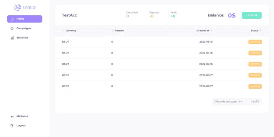Screen dimensions: 274x137
Task: Click the Logout link
Action: [x=21, y=125]
